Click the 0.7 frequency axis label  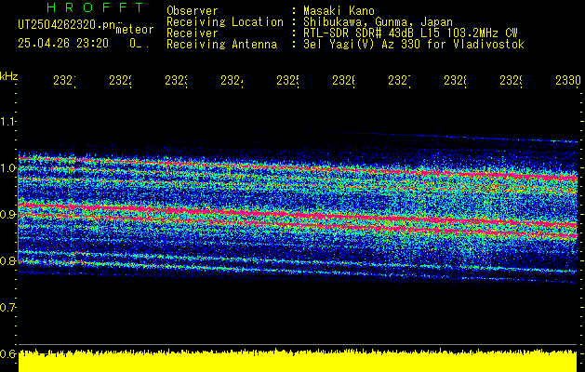(x=8, y=308)
